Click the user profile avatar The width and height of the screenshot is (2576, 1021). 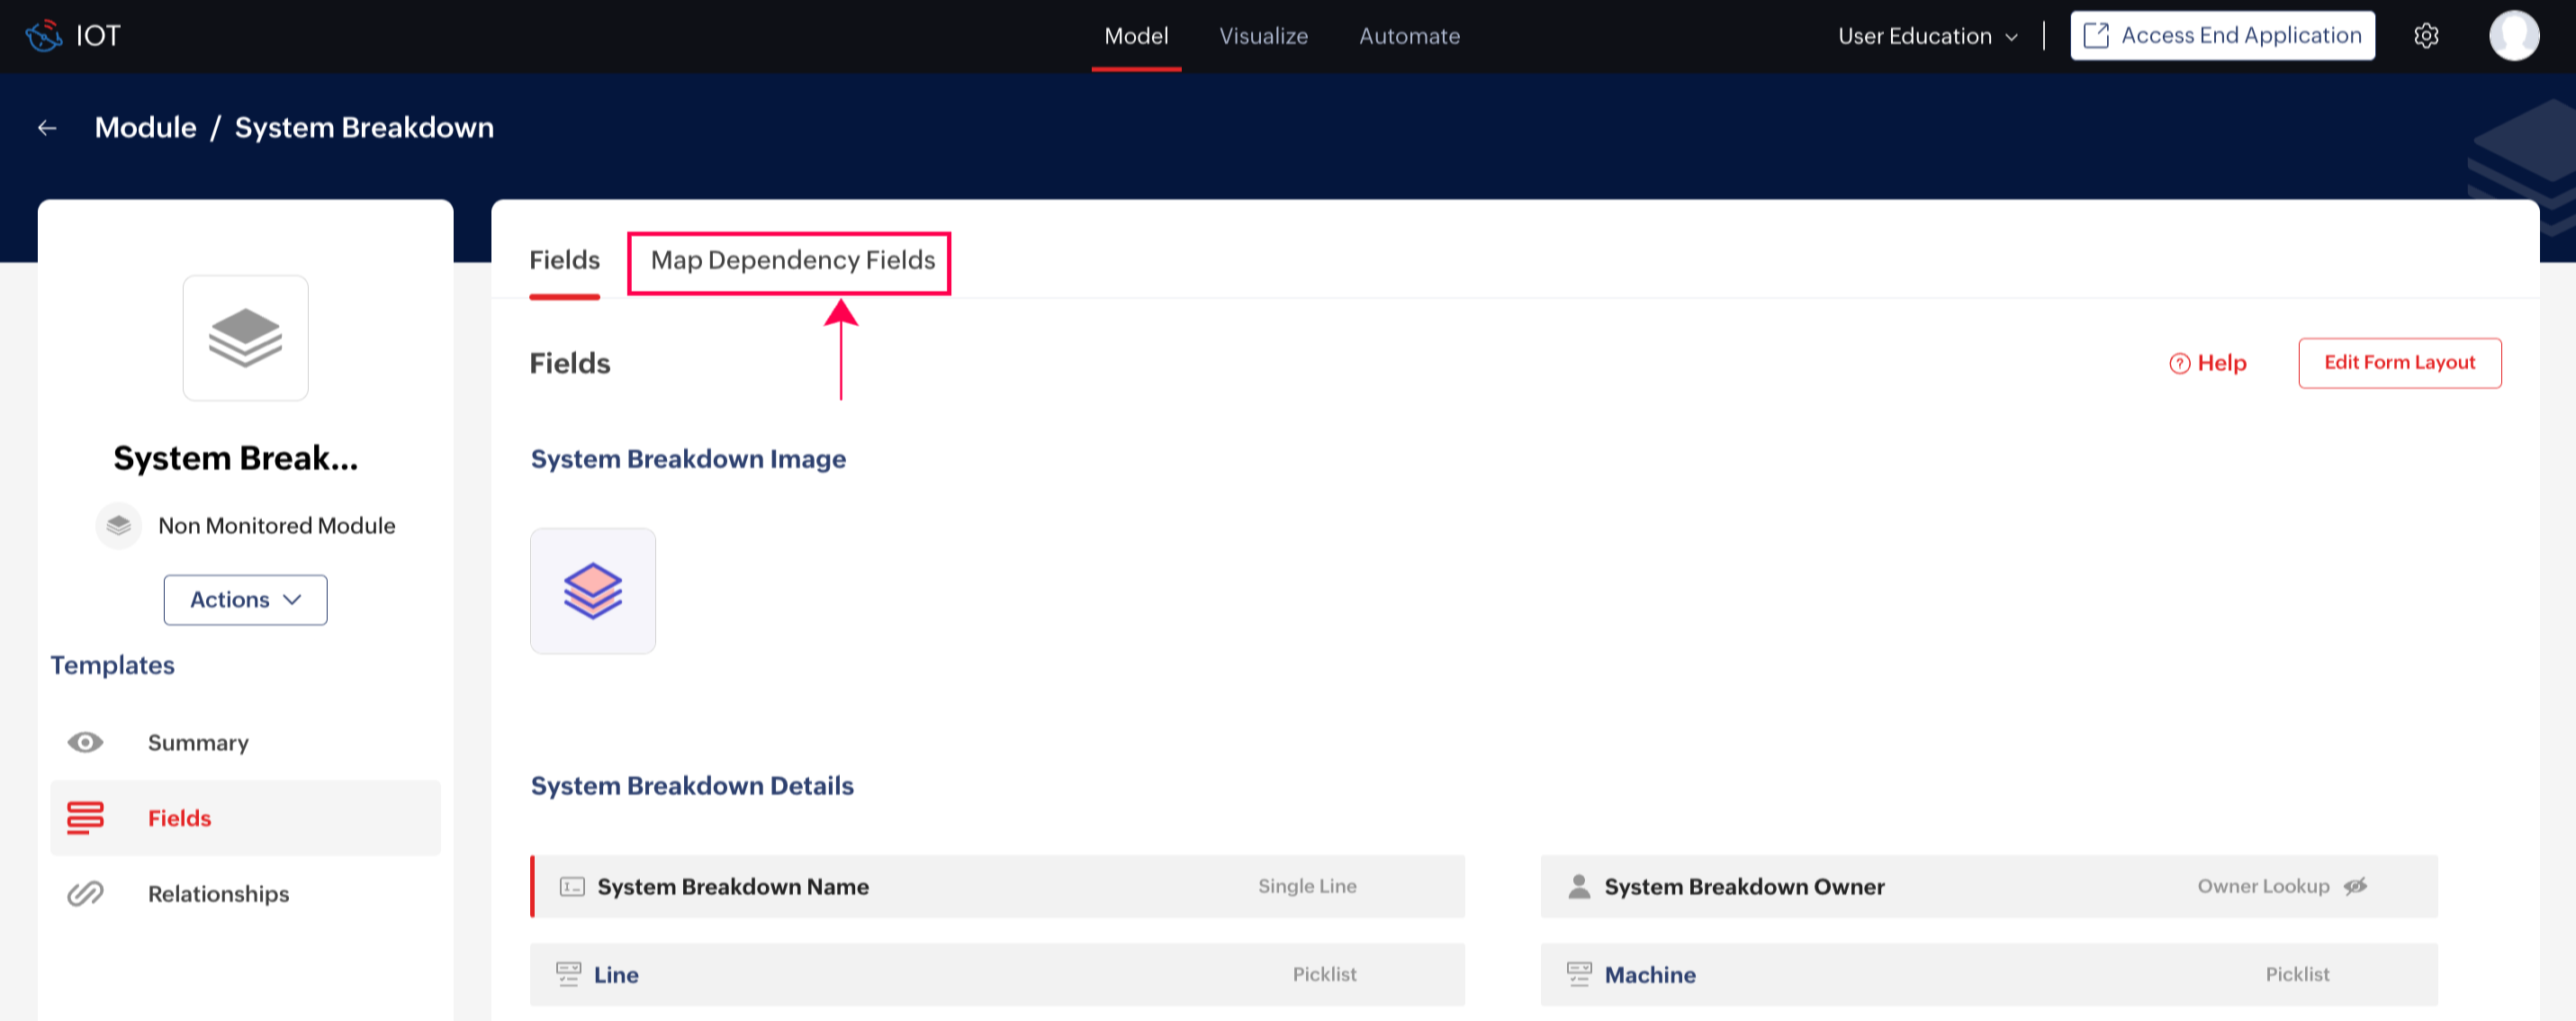pos(2513,36)
